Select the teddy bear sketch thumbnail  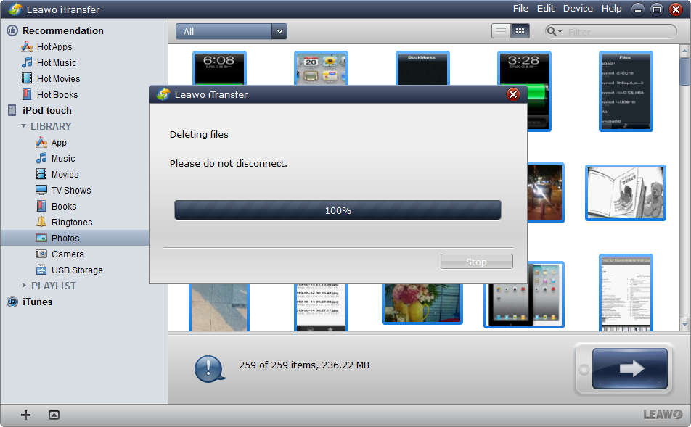tap(626, 193)
